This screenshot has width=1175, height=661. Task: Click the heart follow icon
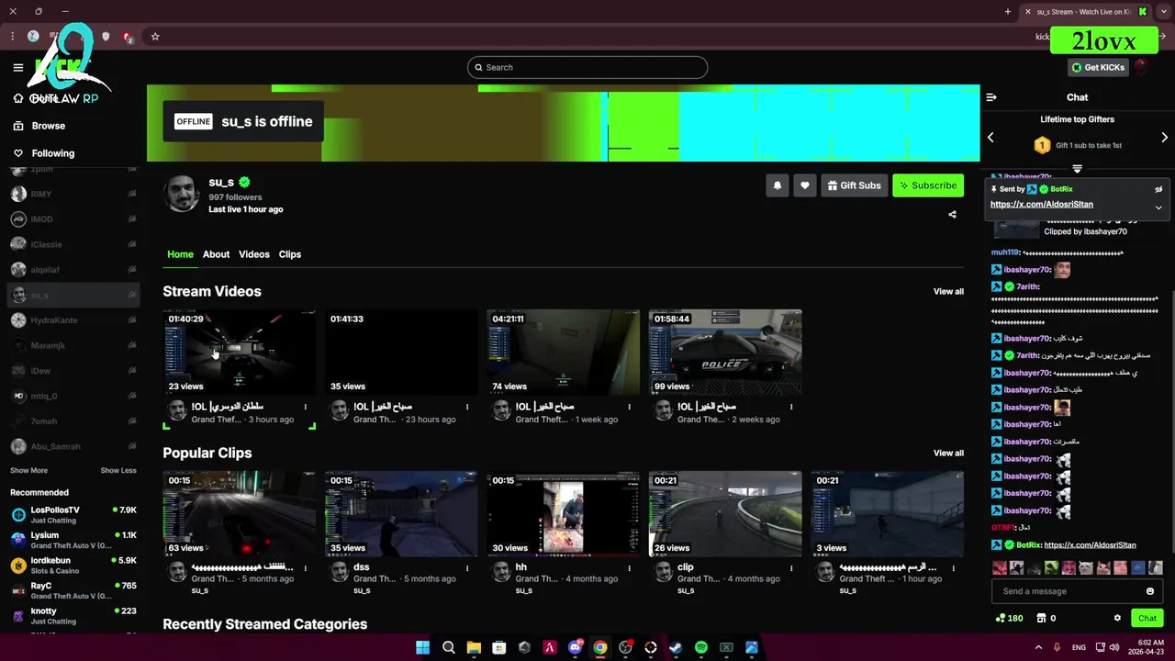click(x=805, y=185)
